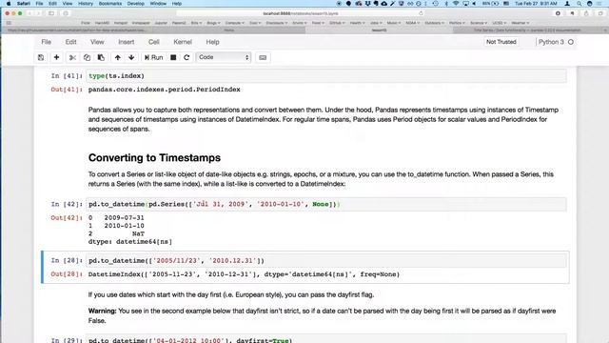Click the Jupyter bookmark link

coord(161,23)
